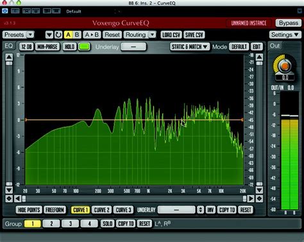Select Group 4

pos(89,224)
